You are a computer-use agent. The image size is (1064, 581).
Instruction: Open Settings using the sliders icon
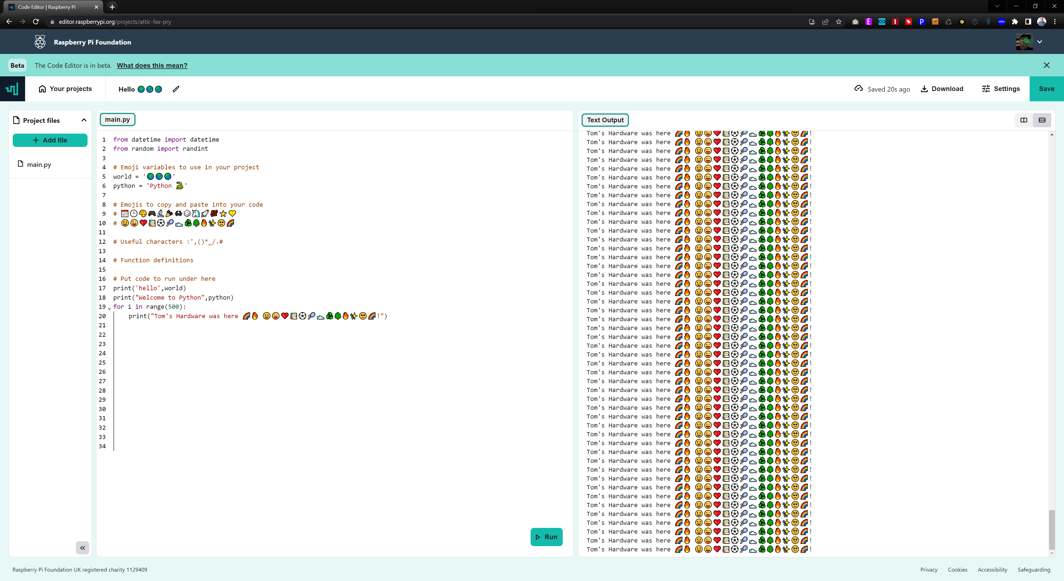(987, 89)
